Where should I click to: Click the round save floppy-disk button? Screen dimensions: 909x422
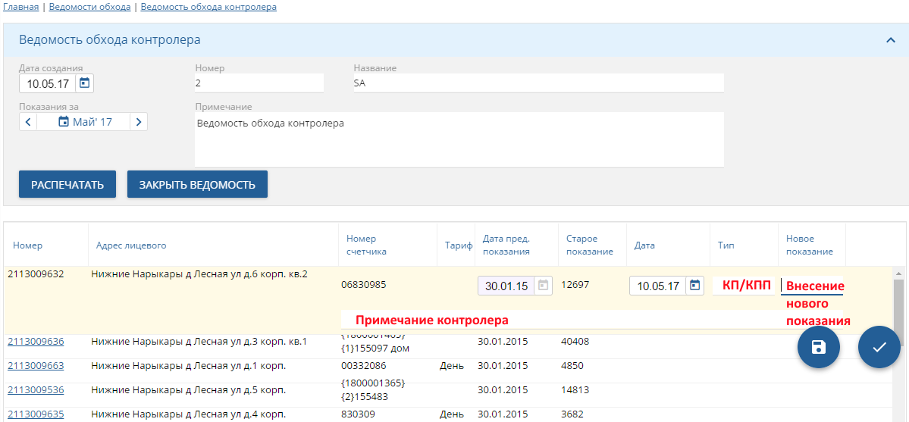pos(819,347)
